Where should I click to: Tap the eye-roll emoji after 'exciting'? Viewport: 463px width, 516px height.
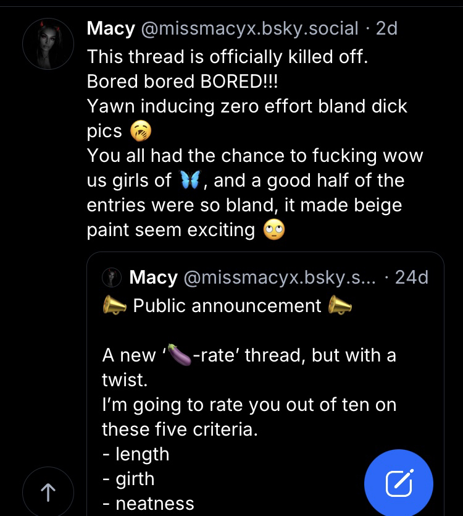(273, 230)
